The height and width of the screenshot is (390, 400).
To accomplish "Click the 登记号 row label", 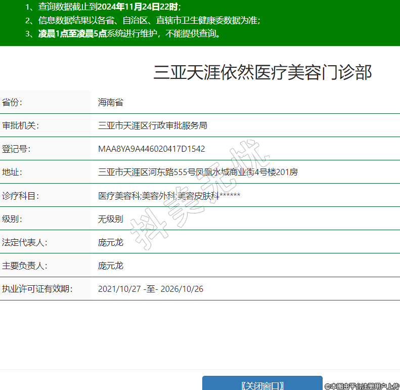I will coord(16,149).
